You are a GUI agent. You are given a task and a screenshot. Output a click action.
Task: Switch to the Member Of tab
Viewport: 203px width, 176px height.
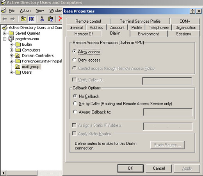click(84, 34)
